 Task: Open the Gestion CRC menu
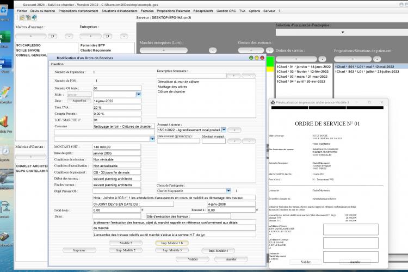226,11
